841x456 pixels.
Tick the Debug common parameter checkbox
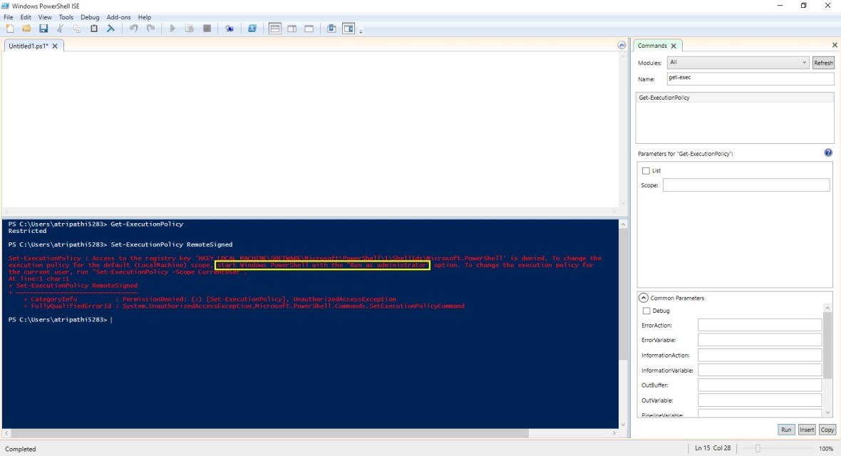(646, 311)
